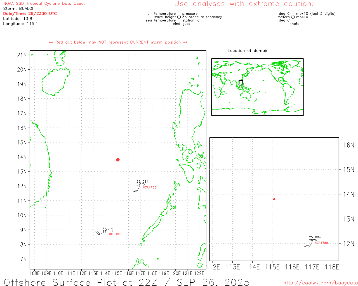
Task: Click the V7A4788 station ID in the zoomed inset
Action: (321, 243)
